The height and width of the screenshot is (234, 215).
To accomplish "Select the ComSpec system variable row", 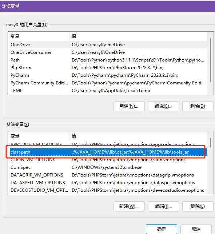I will 108,167.
